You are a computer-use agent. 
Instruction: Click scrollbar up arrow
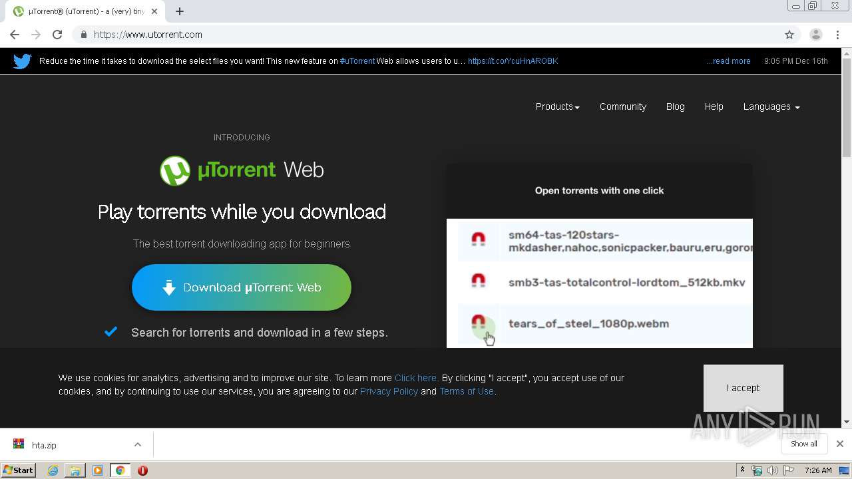[846, 53]
